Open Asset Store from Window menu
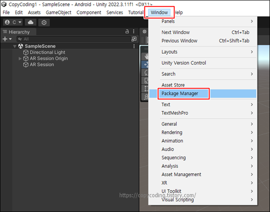The width and height of the screenshot is (270, 212). coord(203,85)
